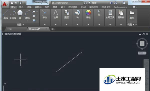Open the AutoCAD application menu (red A)
The image size is (150, 91).
pyautogui.click(x=5, y=4)
